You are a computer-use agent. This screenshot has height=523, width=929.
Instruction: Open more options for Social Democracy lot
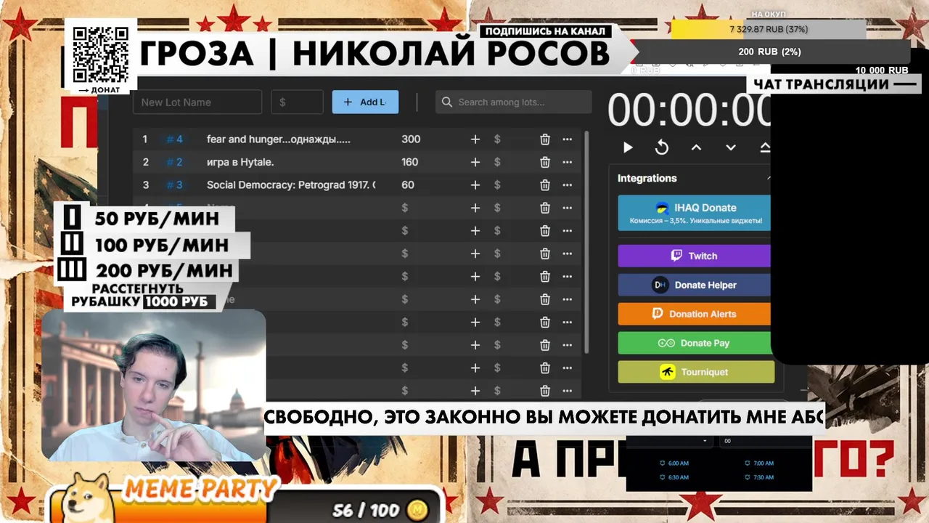coord(568,185)
